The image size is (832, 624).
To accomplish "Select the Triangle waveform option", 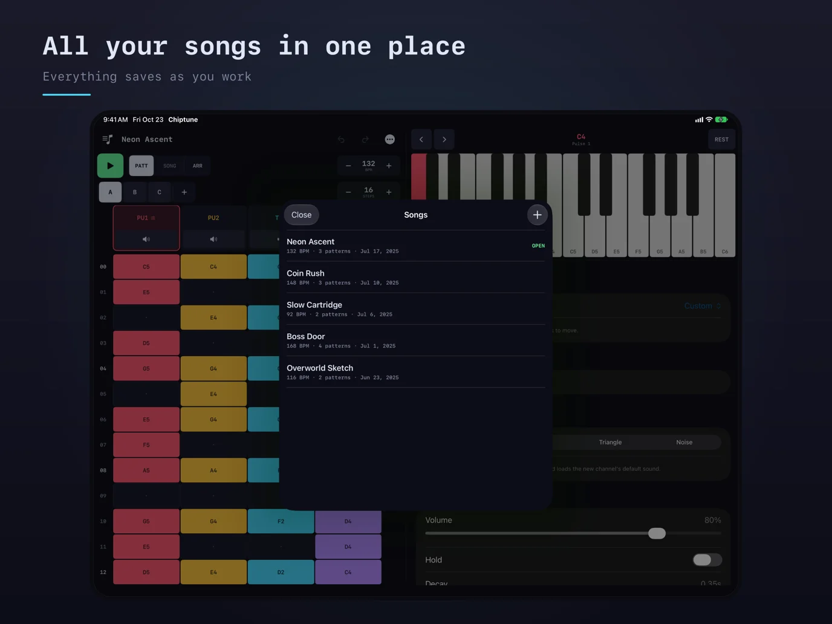I will pos(610,442).
